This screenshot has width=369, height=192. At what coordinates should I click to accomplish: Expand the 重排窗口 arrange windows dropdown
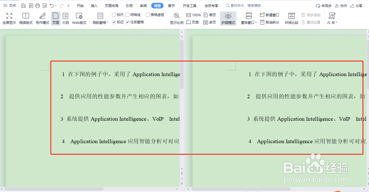point(248,22)
